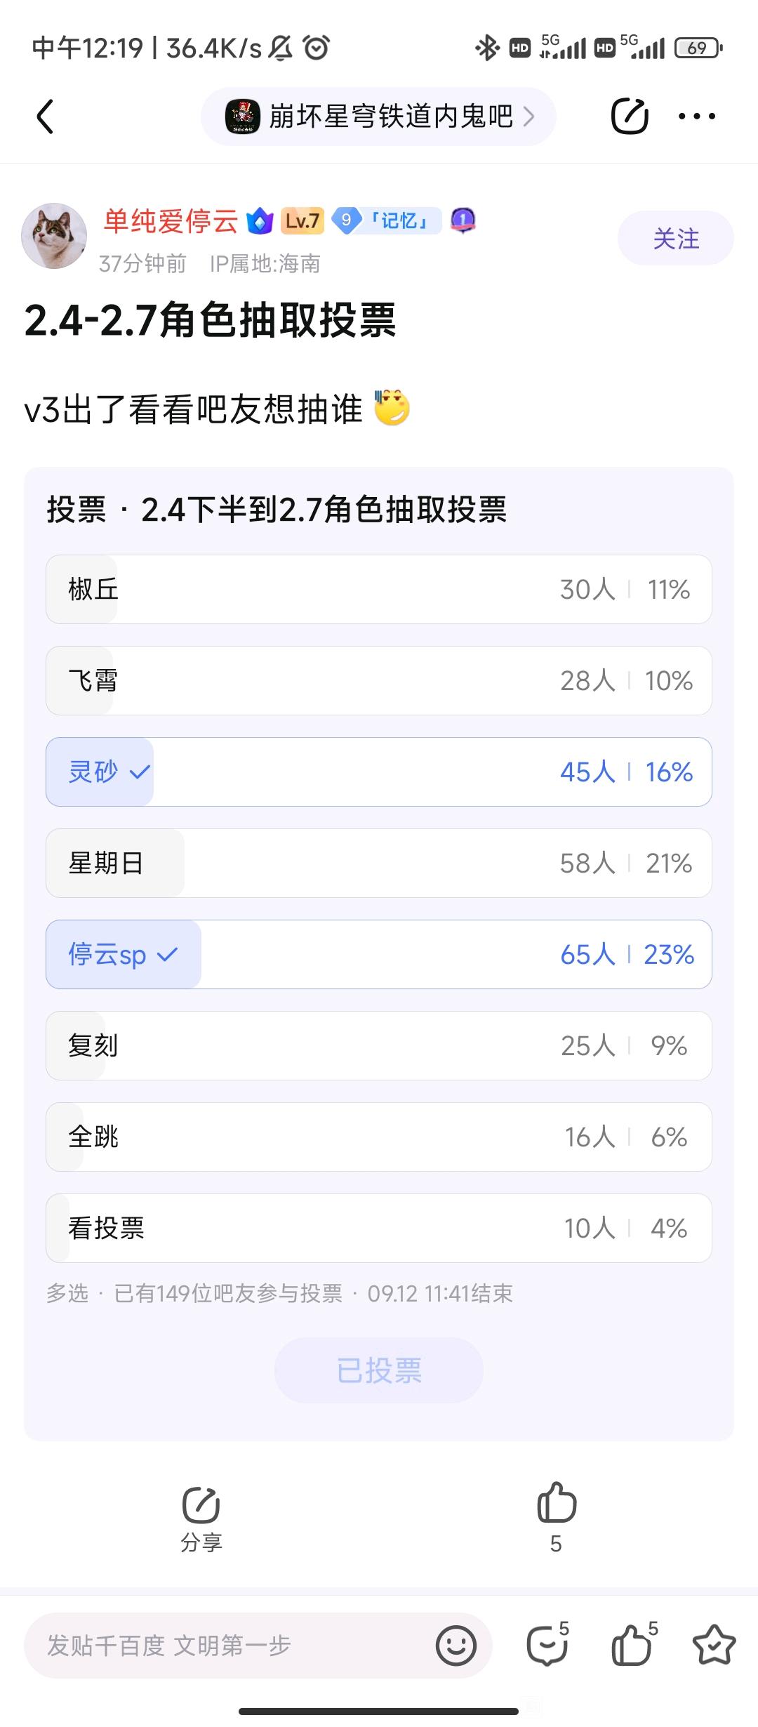The image size is (758, 1727).
Task: Open the 单纯爱停云 username link
Action: (x=171, y=221)
